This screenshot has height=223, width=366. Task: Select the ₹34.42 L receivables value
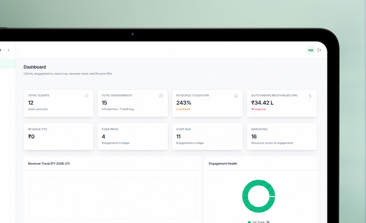262,102
